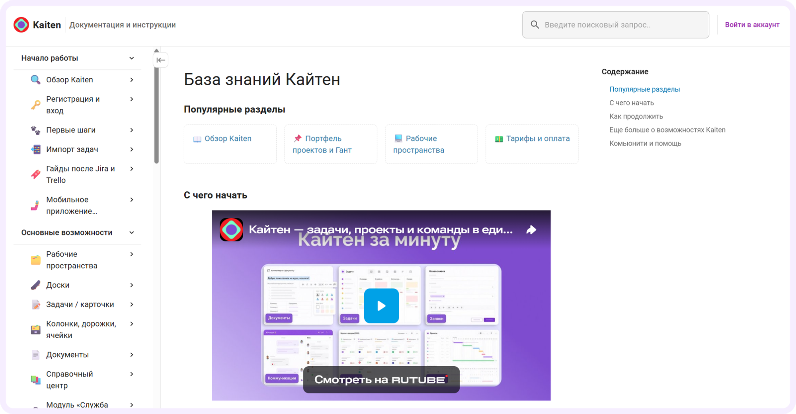
Task: Collapse sidebar with the arrow-bar icon
Action: [161, 60]
